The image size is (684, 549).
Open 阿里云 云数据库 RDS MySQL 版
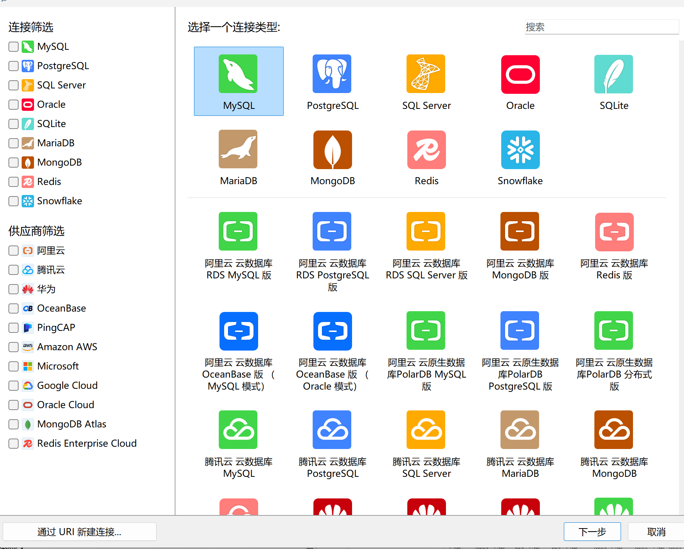238,231
